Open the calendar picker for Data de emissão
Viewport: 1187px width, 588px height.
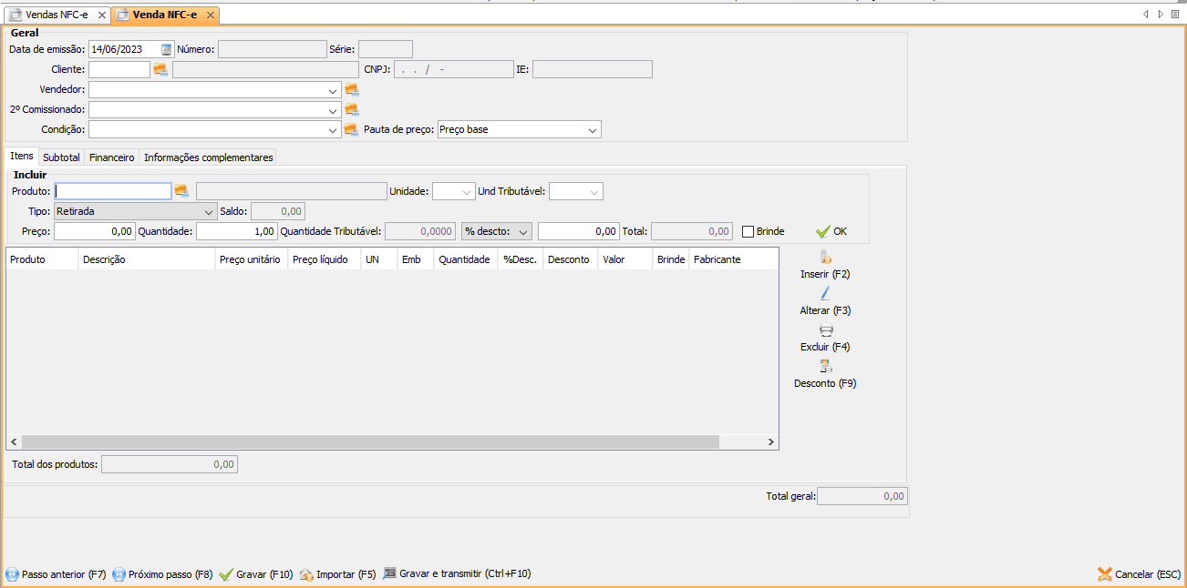(167, 49)
